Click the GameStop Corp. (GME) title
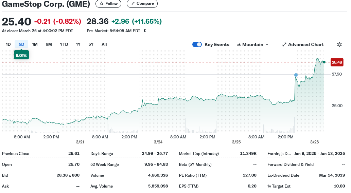351x193 pixels. (x=46, y=4)
